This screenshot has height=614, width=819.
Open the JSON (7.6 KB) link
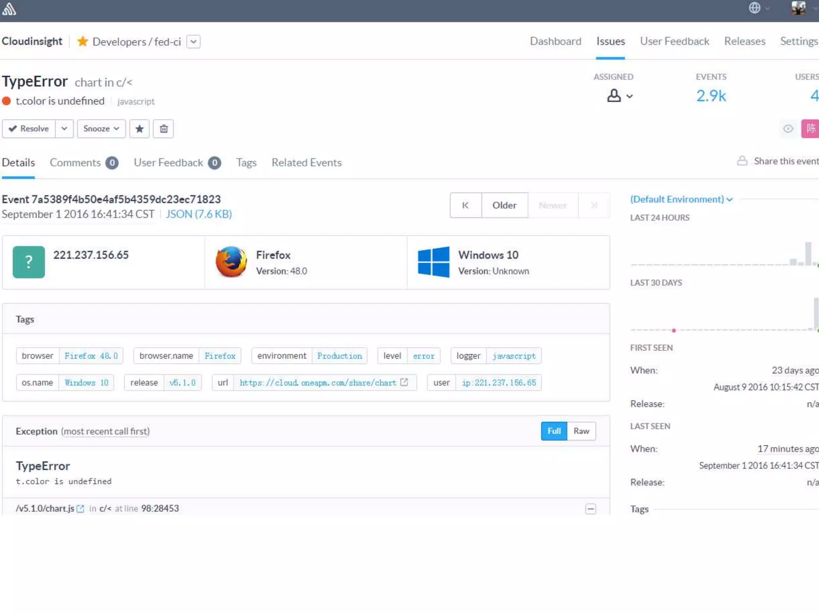199,214
